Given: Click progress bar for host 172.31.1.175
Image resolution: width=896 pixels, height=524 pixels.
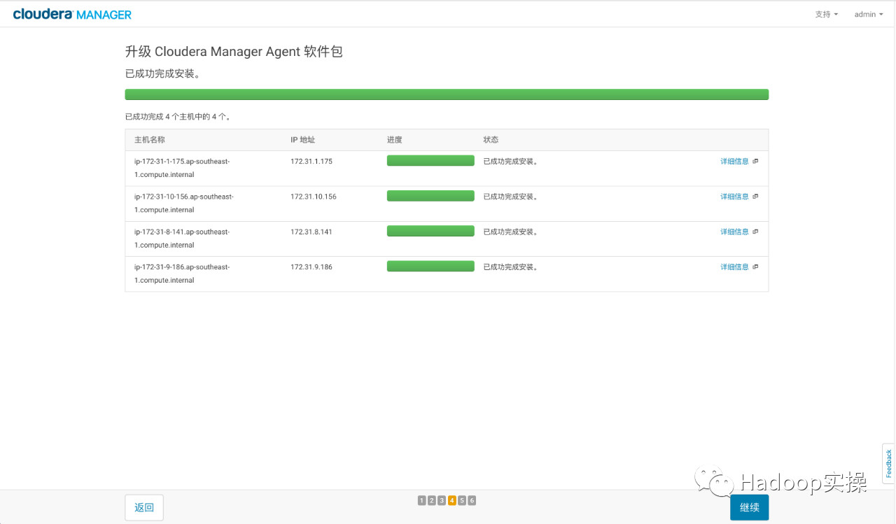Looking at the screenshot, I should tap(430, 161).
